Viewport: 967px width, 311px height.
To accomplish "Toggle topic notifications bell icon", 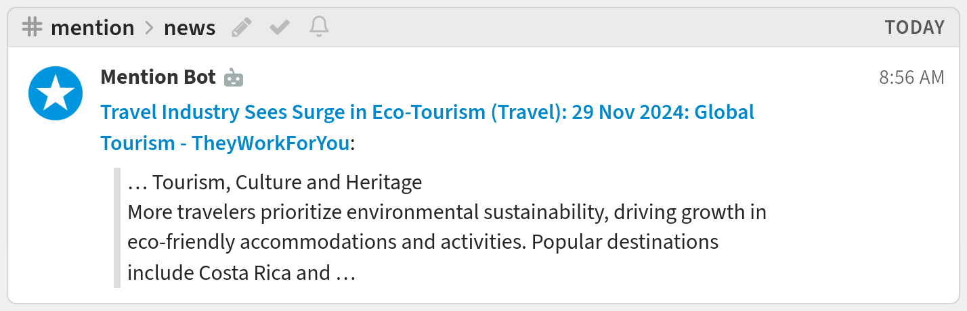I will 319,27.
